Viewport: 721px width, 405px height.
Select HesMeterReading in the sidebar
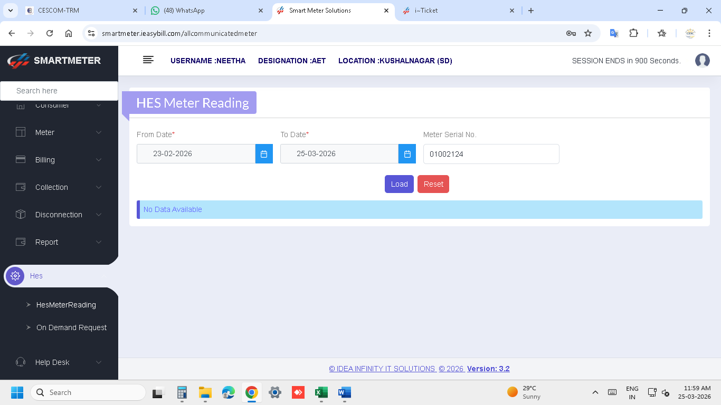66,305
